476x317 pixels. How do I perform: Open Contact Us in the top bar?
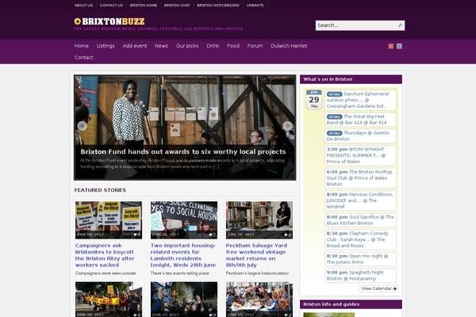click(x=111, y=6)
